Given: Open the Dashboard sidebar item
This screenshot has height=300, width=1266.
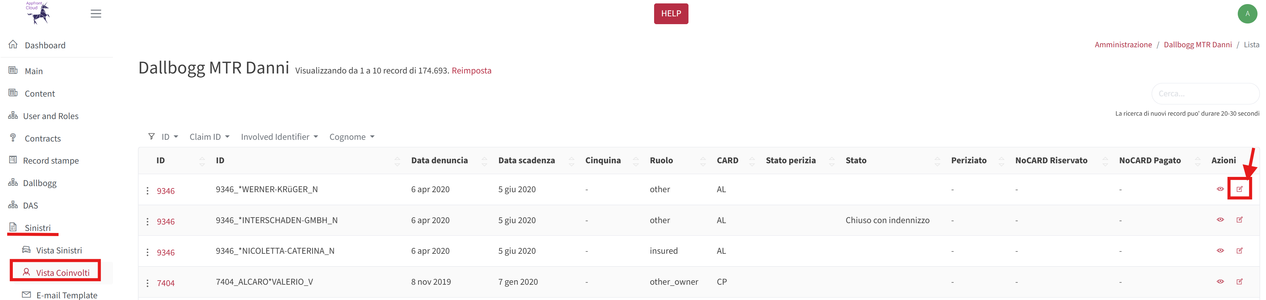Looking at the screenshot, I should [x=45, y=45].
